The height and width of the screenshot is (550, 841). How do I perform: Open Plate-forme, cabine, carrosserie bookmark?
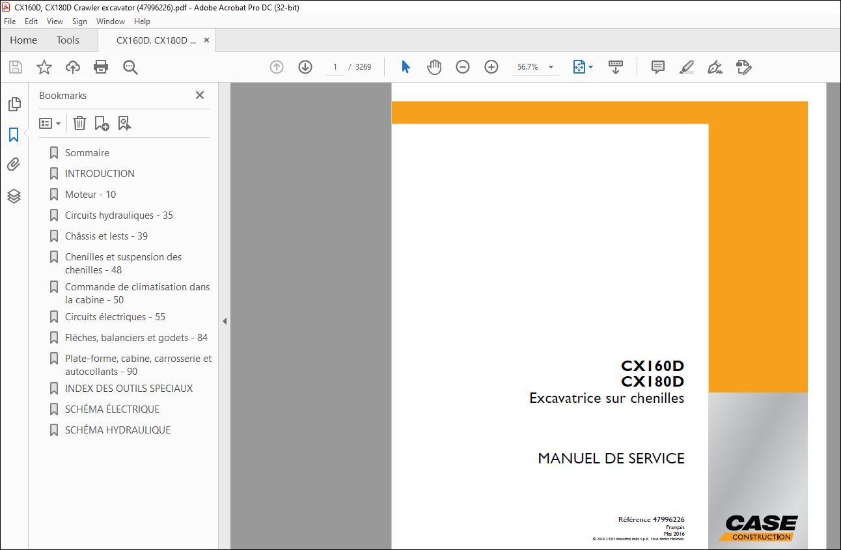138,365
